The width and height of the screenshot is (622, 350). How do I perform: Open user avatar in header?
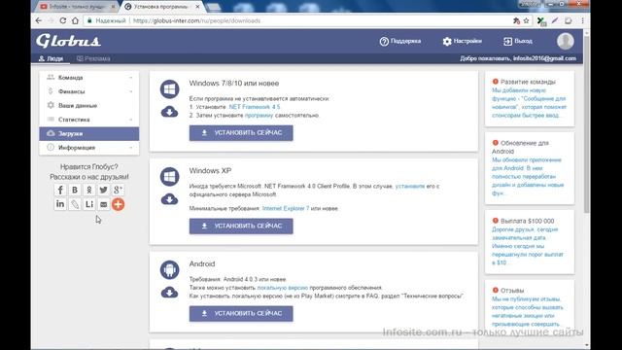point(566,41)
